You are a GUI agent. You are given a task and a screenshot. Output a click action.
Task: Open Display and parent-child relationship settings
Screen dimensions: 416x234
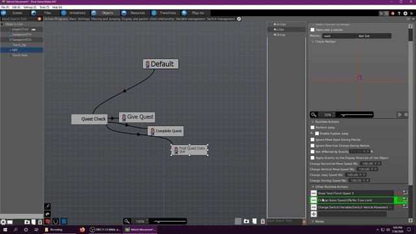pos(148,19)
